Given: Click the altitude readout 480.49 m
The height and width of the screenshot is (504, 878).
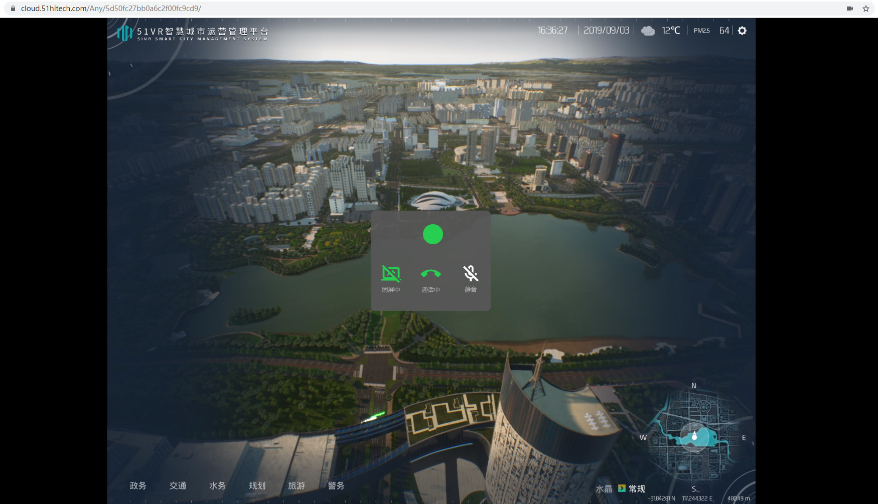Looking at the screenshot, I should pos(739,498).
